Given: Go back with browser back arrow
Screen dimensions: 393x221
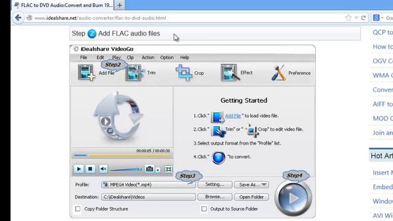Looking at the screenshot, I should 18,18.
